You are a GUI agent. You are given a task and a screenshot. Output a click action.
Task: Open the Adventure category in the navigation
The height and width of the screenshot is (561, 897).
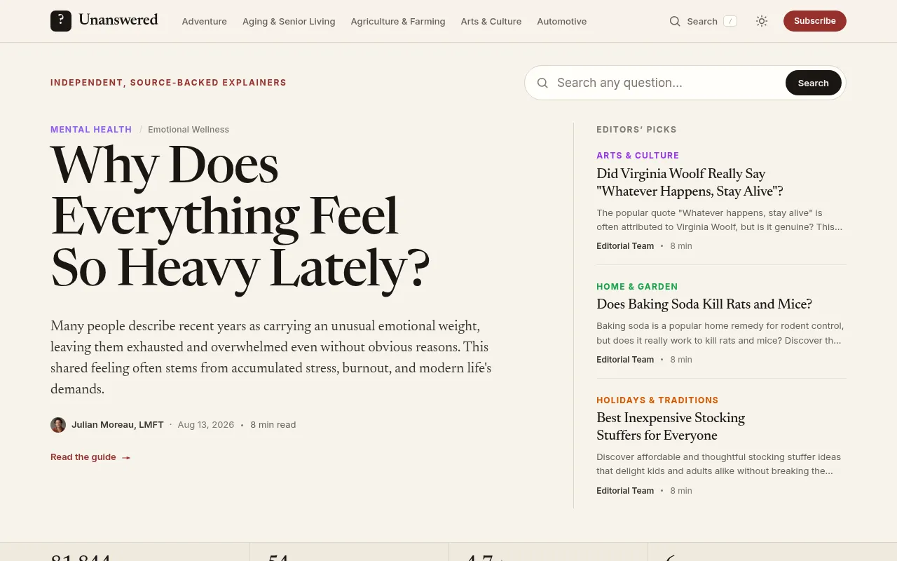(205, 21)
